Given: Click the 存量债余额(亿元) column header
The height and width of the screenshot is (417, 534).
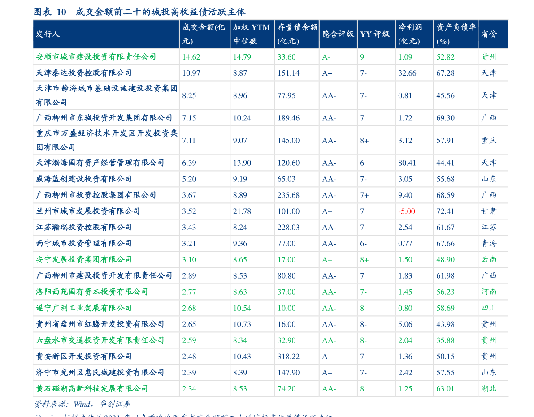Looking at the screenshot, I should tap(296, 34).
